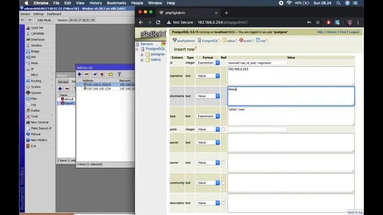Click SQL link in phpPgAdmin header
Image resolution: width=383 pixels, height=215 pixels.
point(320,32)
